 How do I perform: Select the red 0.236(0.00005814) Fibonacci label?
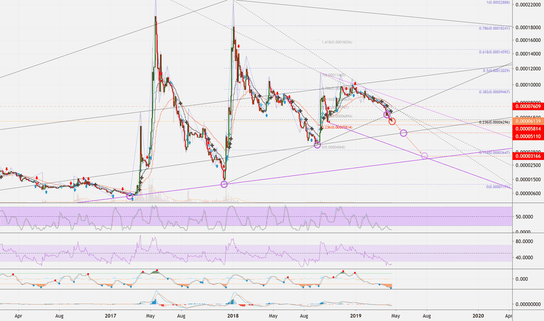tap(337, 127)
